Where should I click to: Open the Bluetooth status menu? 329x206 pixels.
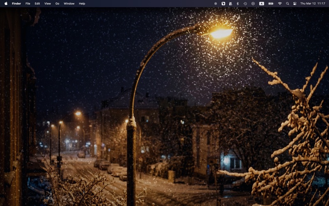click(237, 3)
